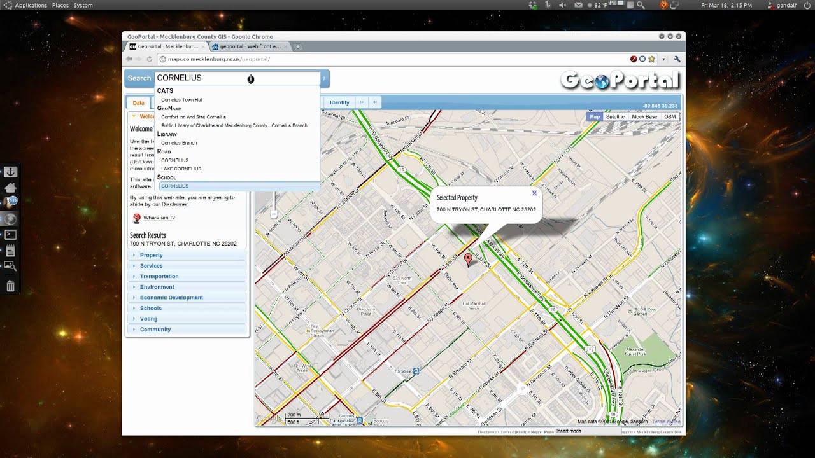Click the Where am I target icon
The width and height of the screenshot is (815, 458).
pos(136,218)
